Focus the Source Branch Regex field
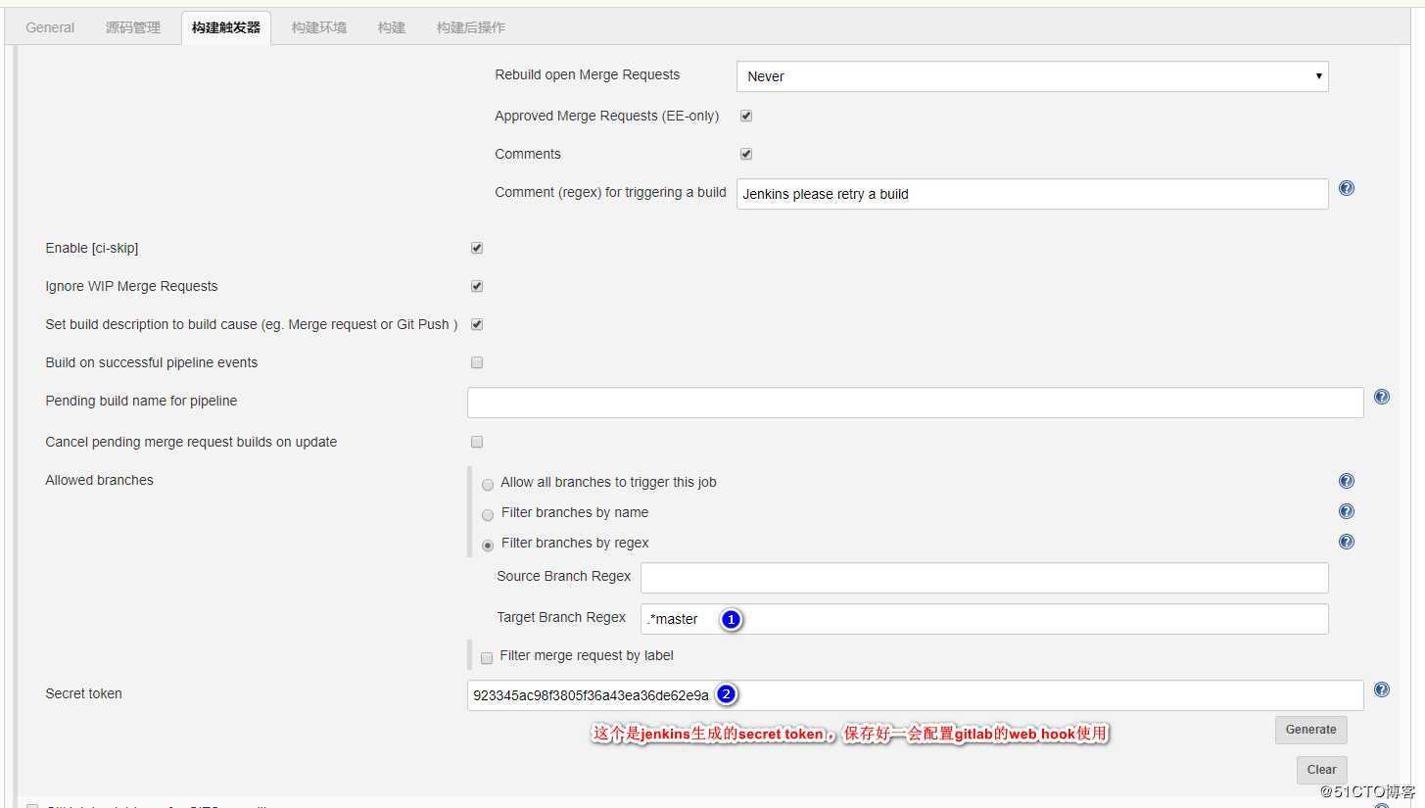 click(x=984, y=578)
